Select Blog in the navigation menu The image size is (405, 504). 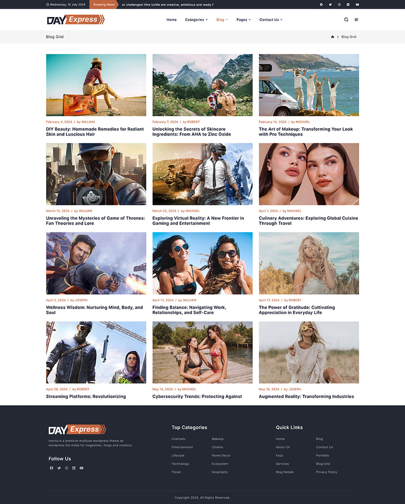220,19
